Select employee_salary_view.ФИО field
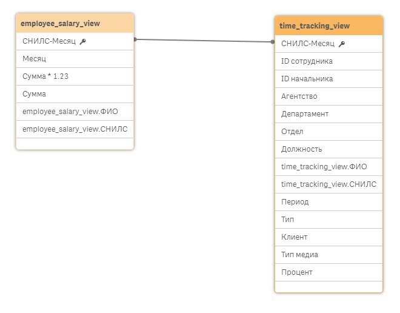 tap(75, 112)
